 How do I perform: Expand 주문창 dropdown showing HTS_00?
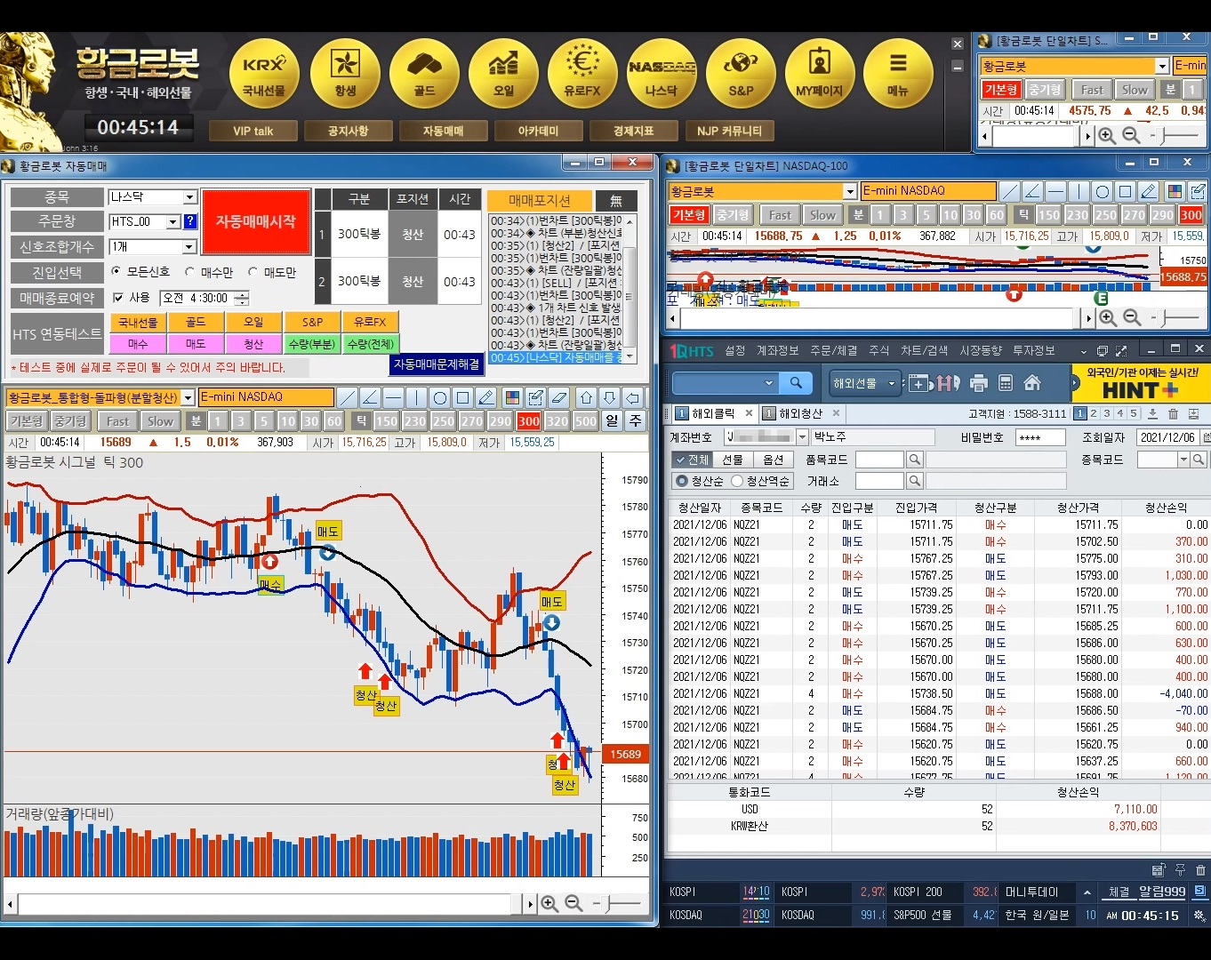[172, 221]
